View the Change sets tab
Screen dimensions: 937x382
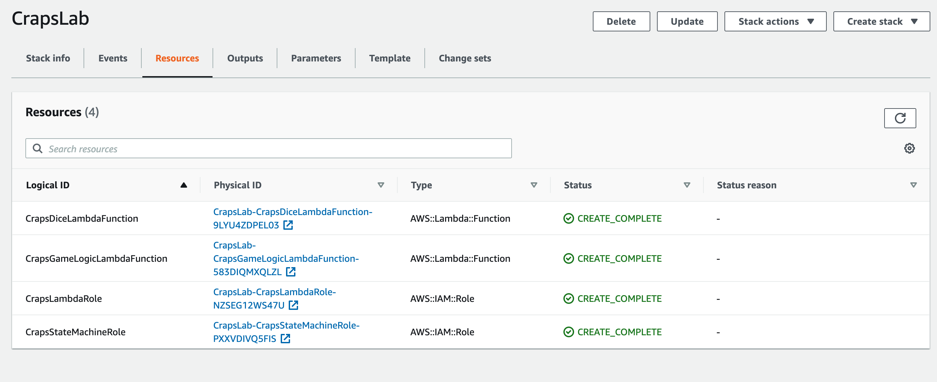point(465,58)
